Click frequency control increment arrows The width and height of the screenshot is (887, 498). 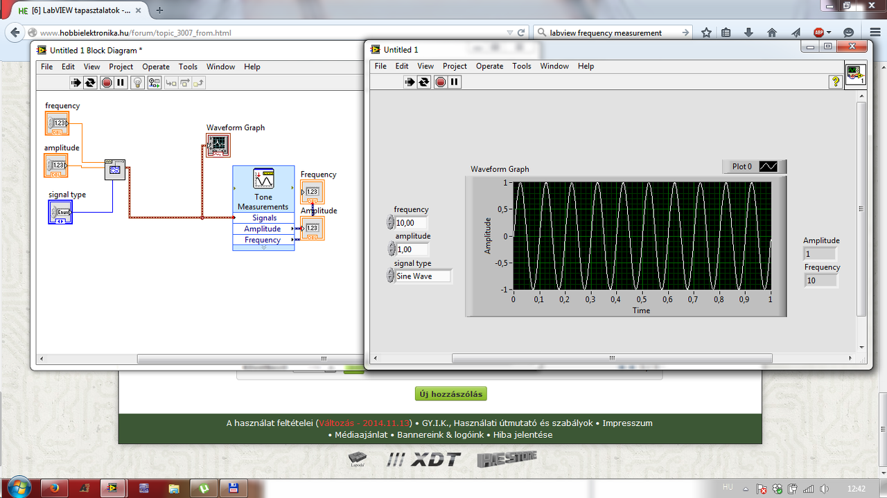(x=390, y=222)
